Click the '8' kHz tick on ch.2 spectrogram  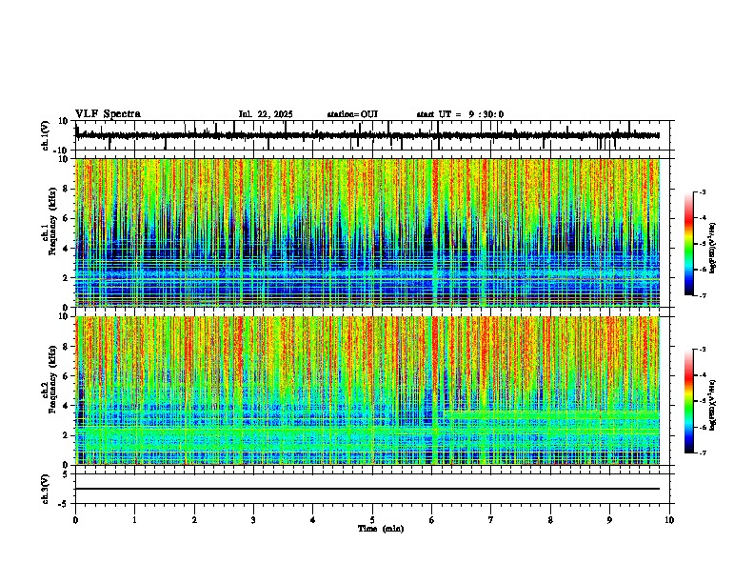click(66, 347)
